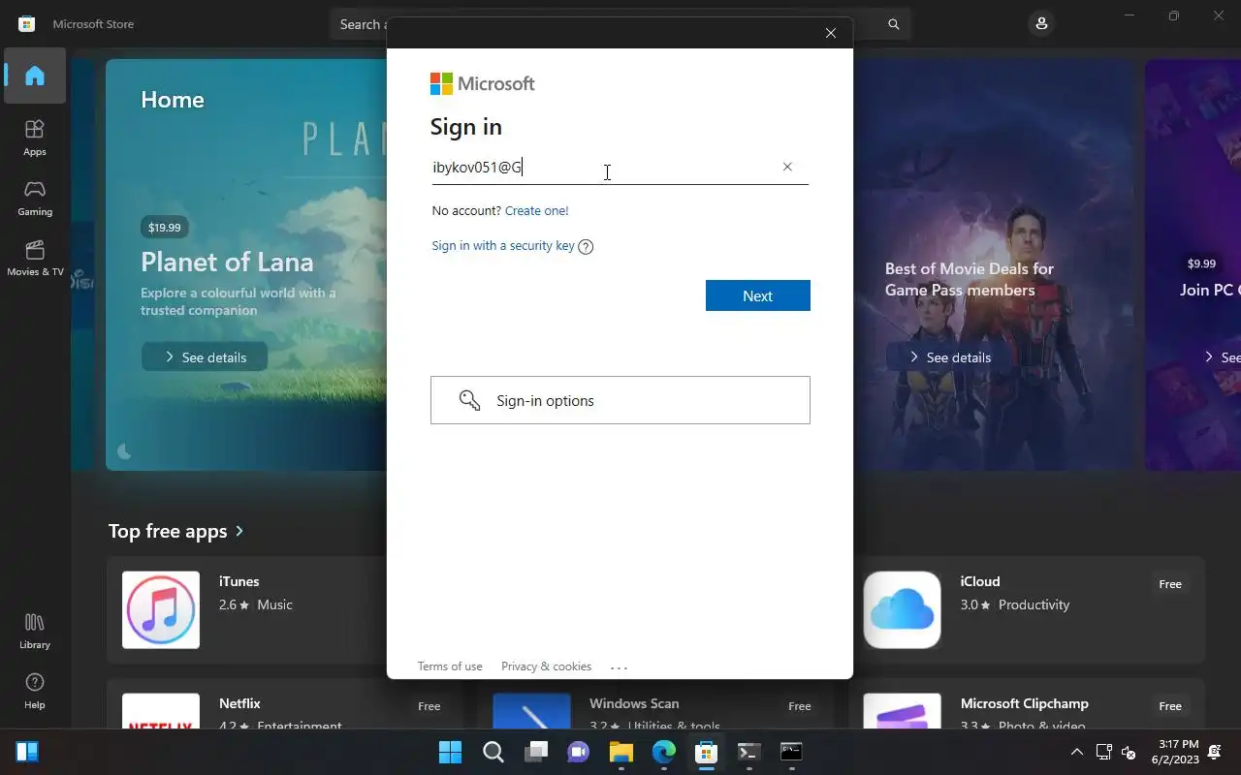This screenshot has width=1241, height=775.
Task: Open the Gaming section in sidebar
Action: [x=35, y=198]
